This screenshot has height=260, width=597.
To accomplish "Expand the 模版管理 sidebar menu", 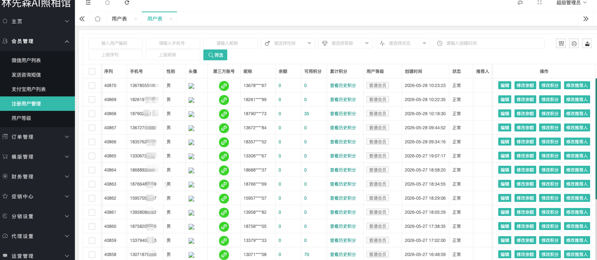I will 37,157.
